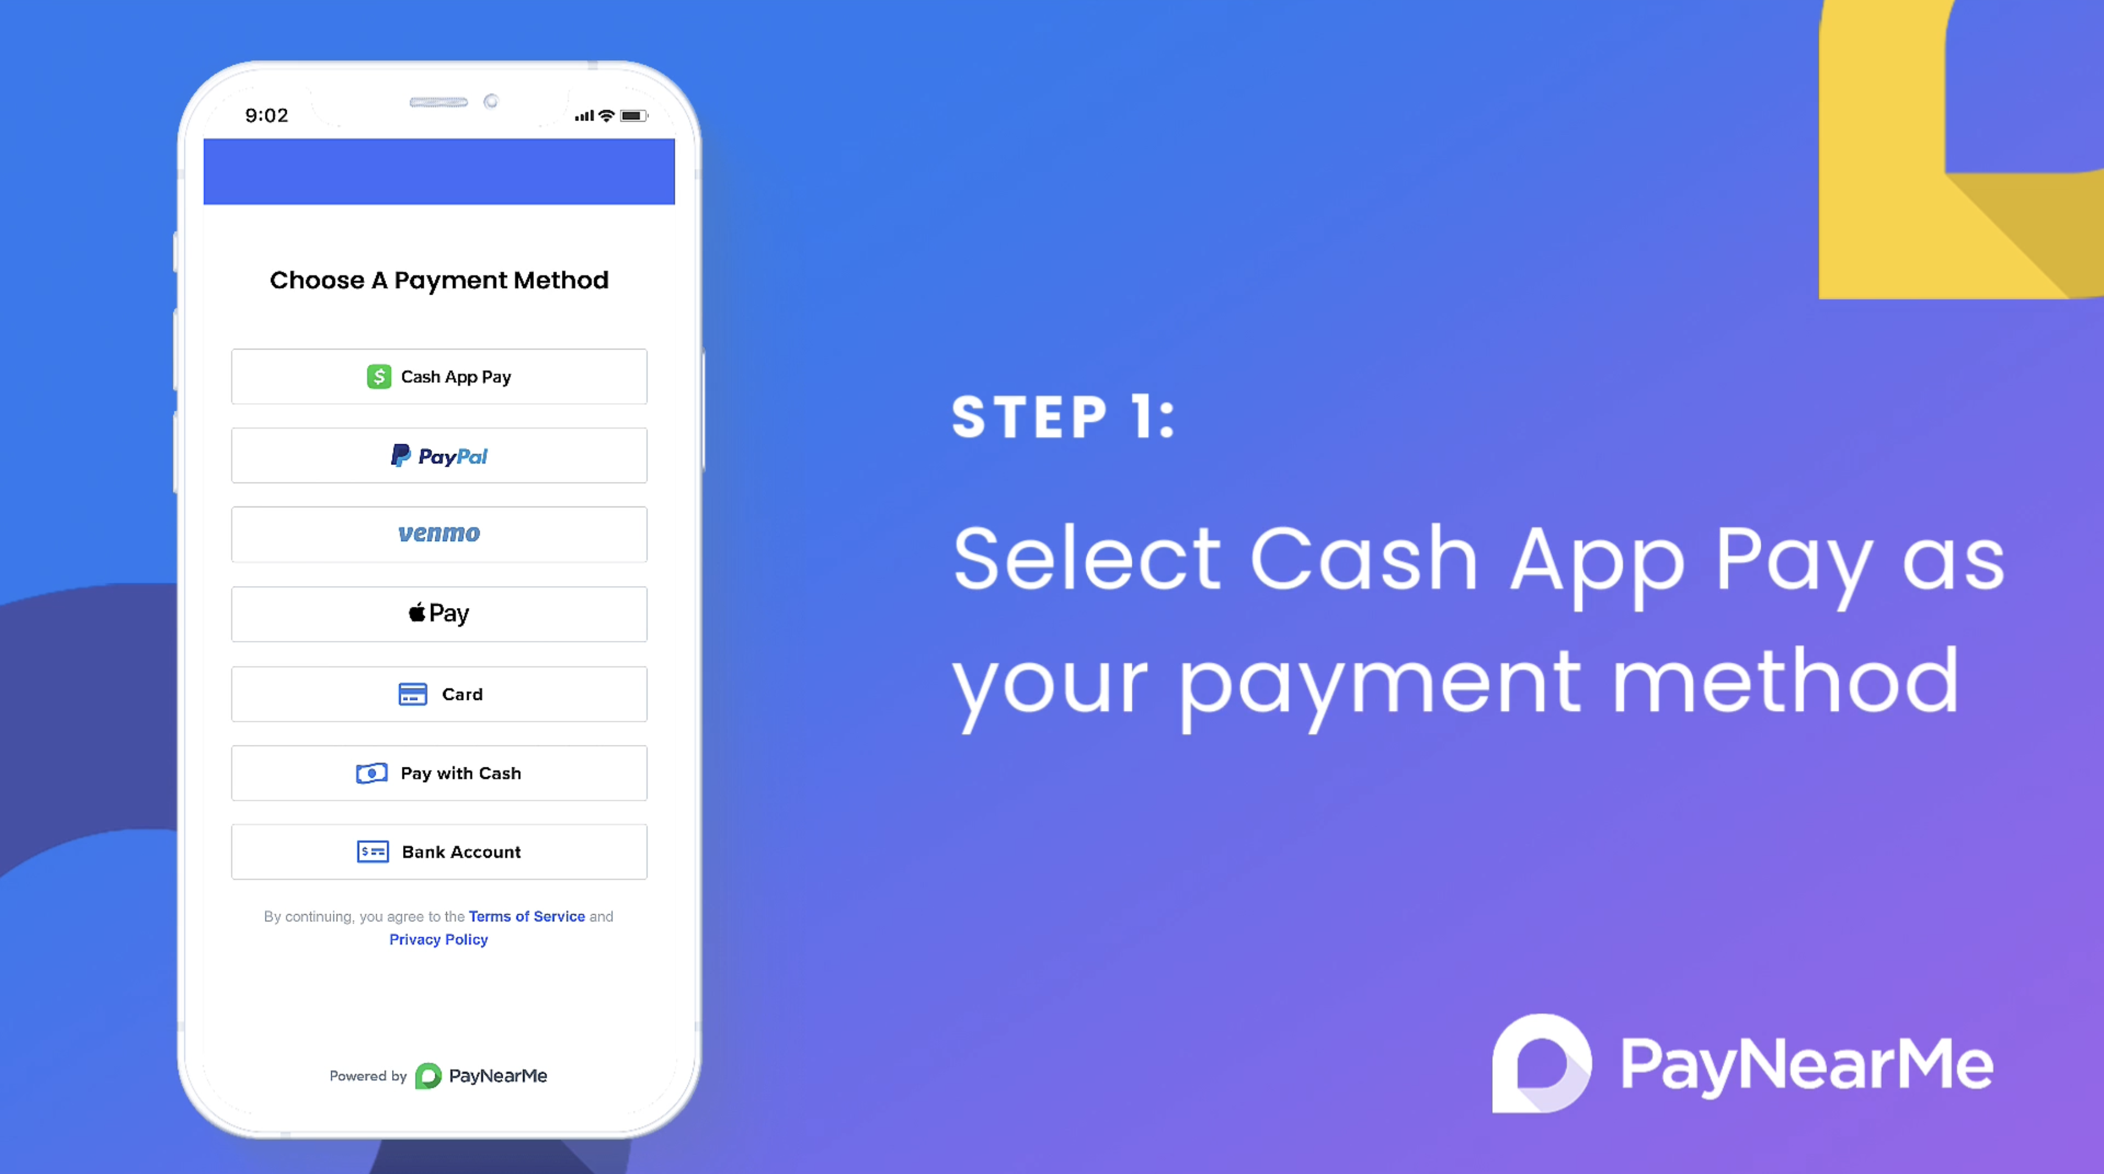Viewport: 2104px width, 1174px height.
Task: Open the Privacy Policy link
Action: (437, 937)
